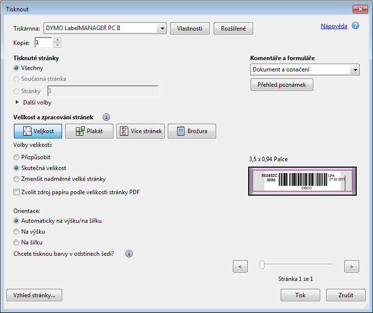Open the Komentáře a formuláře dropdown
The width and height of the screenshot is (373, 313).
[x=305, y=70]
